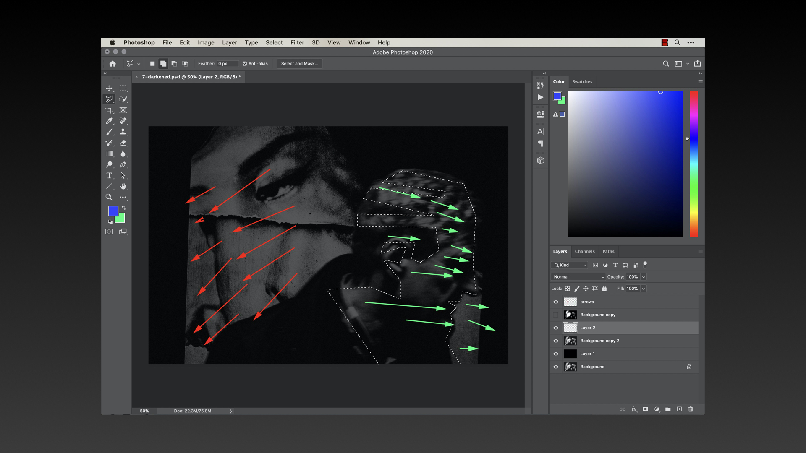This screenshot has height=453, width=806.
Task: Toggle the Anti-alias checkbox
Action: point(245,64)
